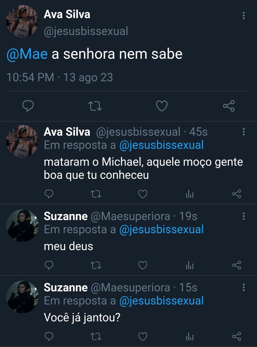Open the main tweet's three-dot options menu
The width and height of the screenshot is (257, 347).
point(244,16)
